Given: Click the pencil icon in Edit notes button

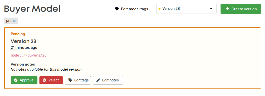Looking at the screenshot, I should click(x=98, y=80).
